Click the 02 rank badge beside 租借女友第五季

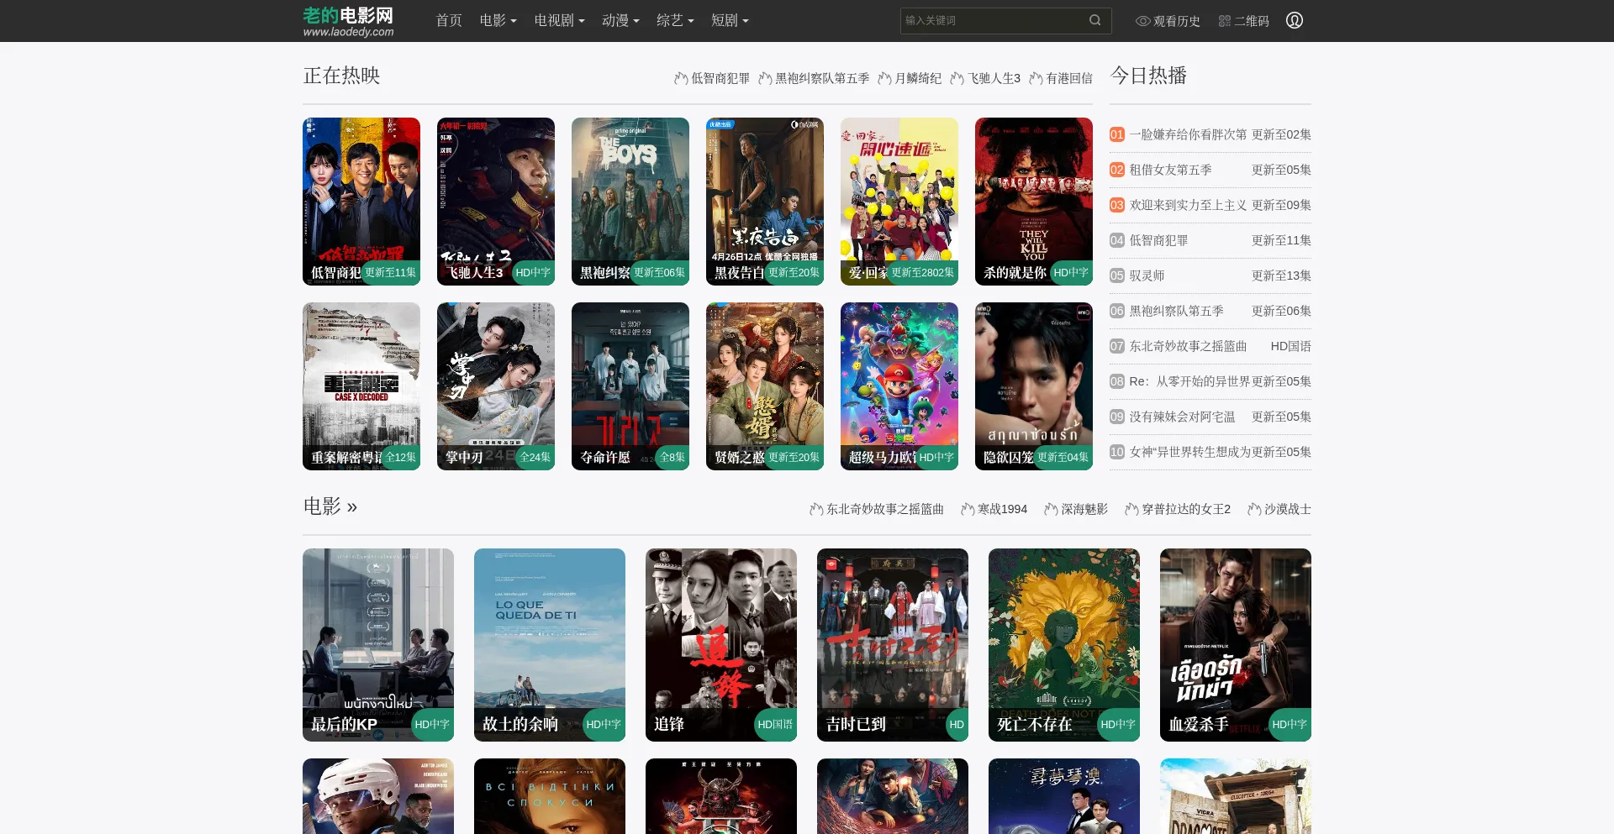pos(1117,170)
